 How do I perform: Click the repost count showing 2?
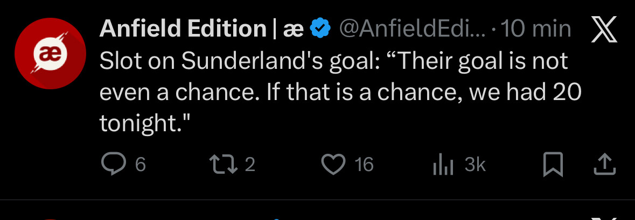(x=249, y=165)
